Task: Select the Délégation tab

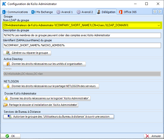Action: tap(106, 12)
